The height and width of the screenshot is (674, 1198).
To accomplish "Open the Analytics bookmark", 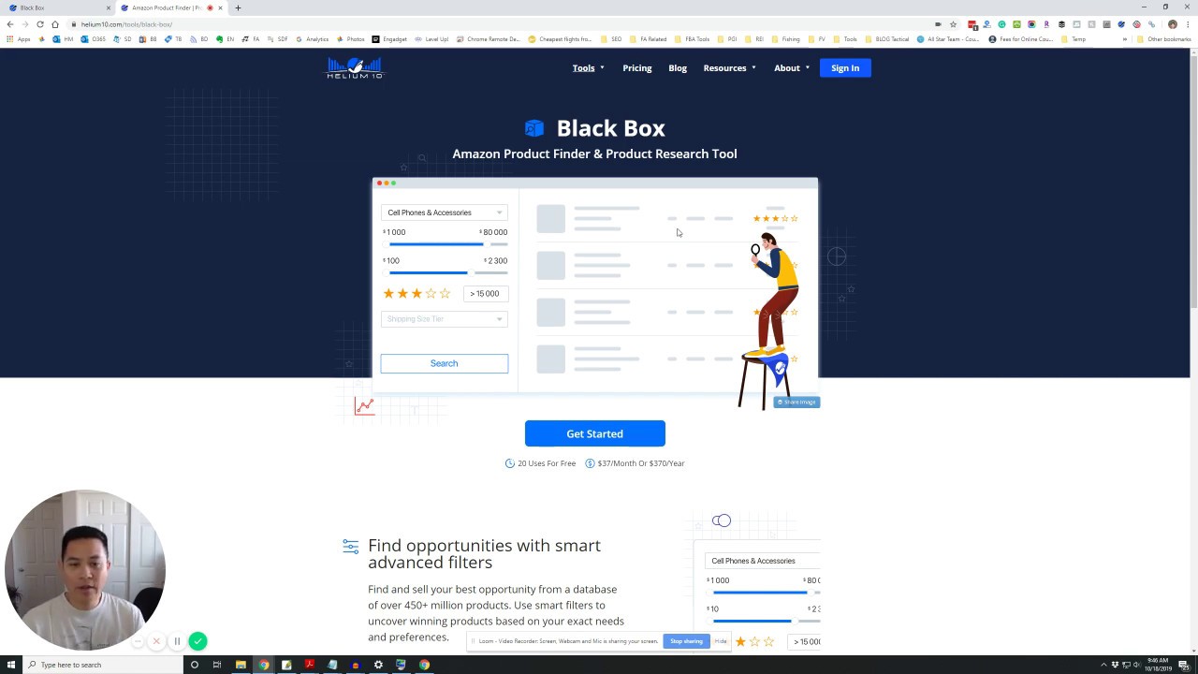I will pyautogui.click(x=313, y=39).
